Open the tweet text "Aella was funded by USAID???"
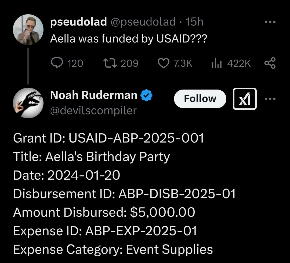Image resolution: width=290 pixels, height=263 pixels. [128, 39]
